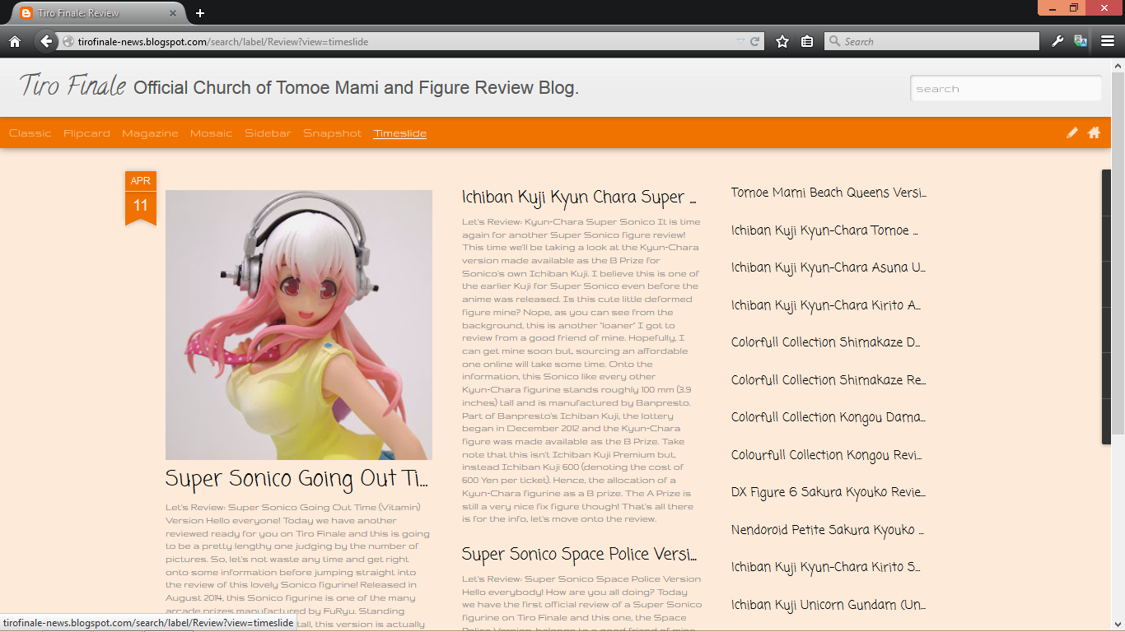Screen dimensions: 1125x632
Task: Open the Colorfull Collection Shimakaze D... post
Action: click(x=826, y=343)
